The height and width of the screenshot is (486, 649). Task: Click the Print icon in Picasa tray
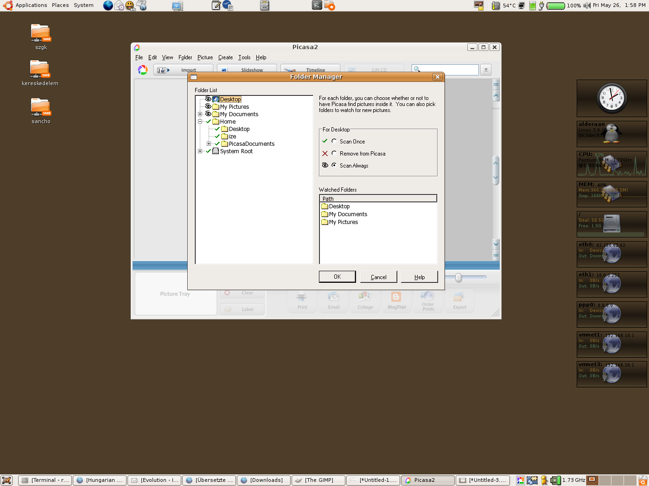tap(302, 300)
